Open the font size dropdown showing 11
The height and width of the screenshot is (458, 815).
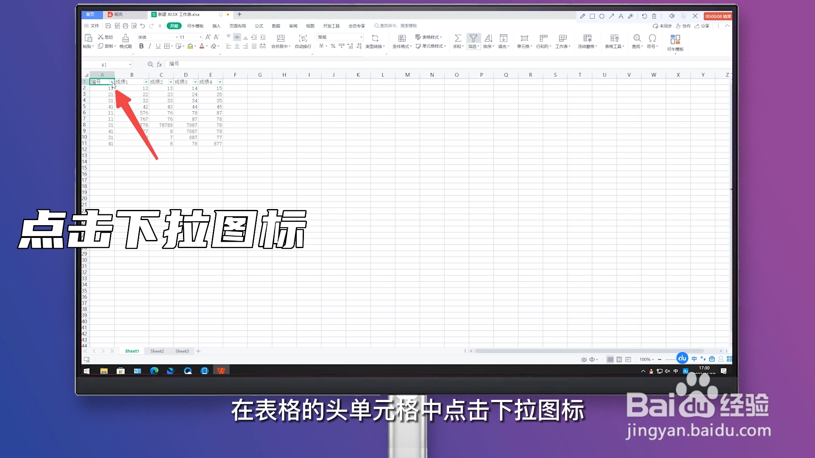pyautogui.click(x=198, y=37)
